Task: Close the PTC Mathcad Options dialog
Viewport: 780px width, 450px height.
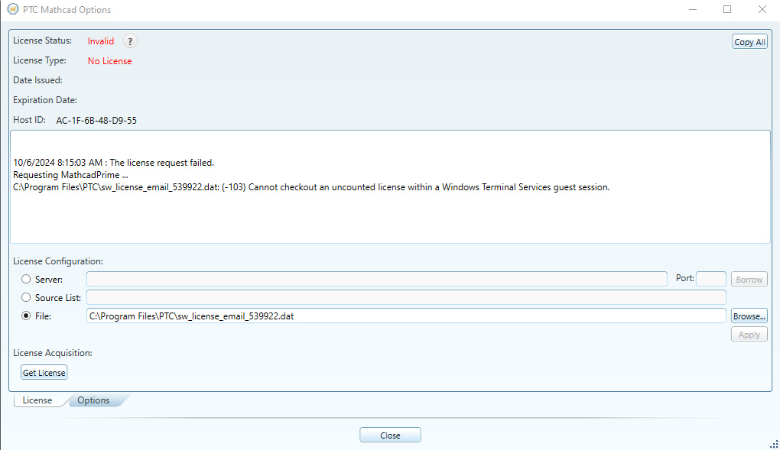Action: [x=390, y=434]
